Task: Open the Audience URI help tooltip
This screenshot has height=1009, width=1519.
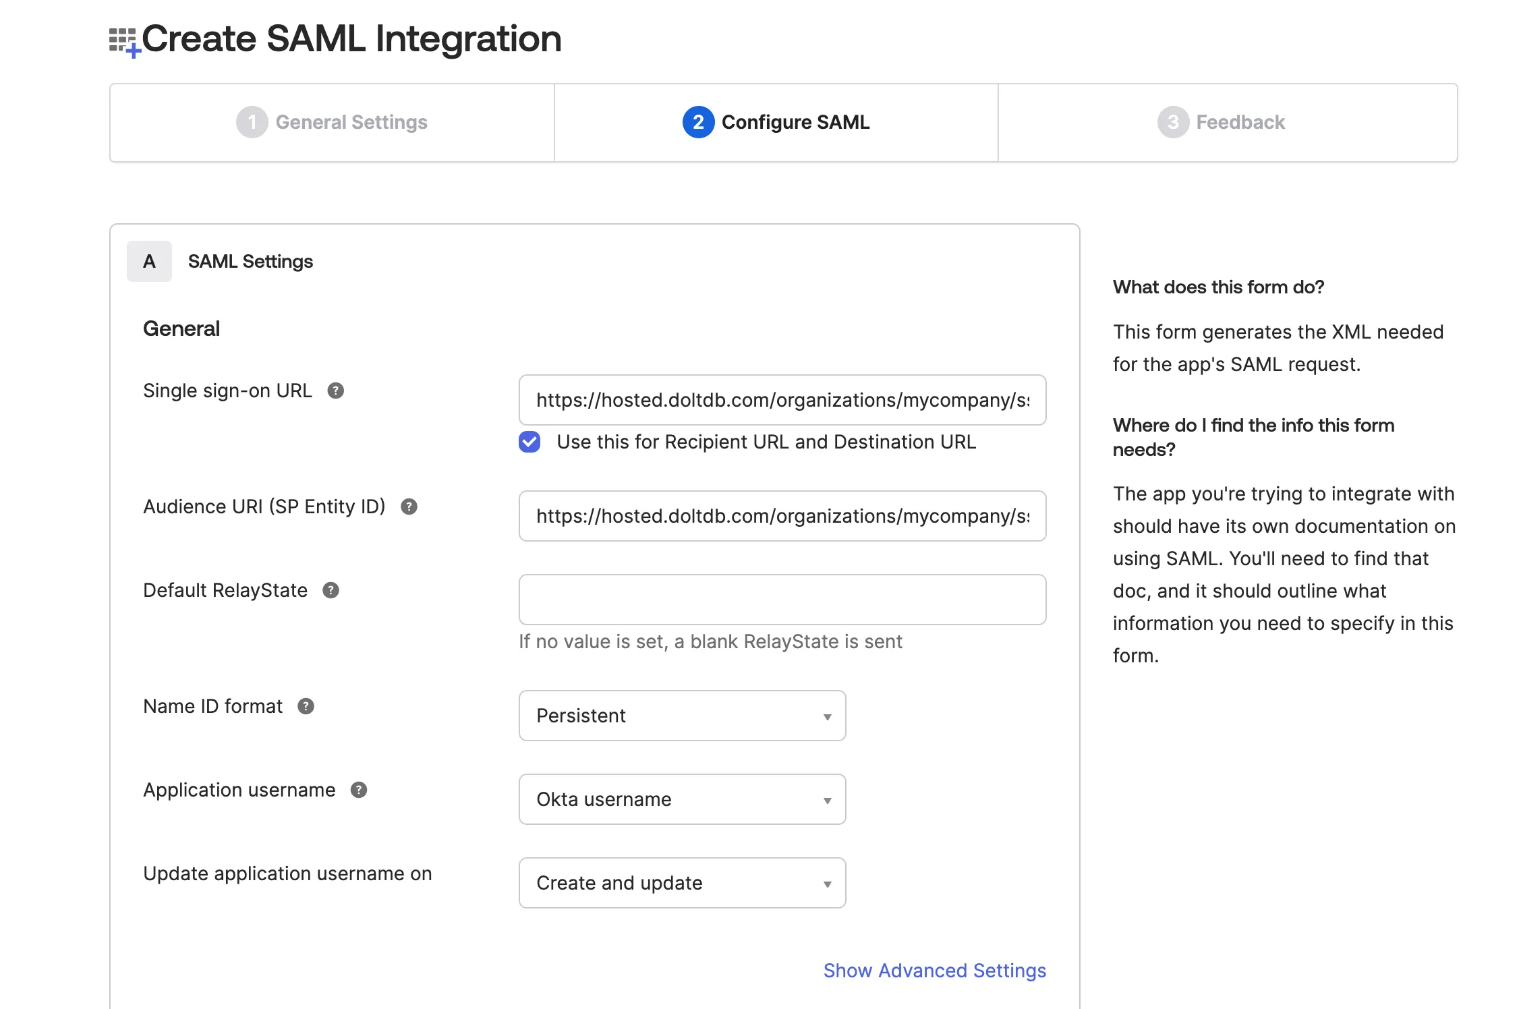Action: (x=411, y=506)
